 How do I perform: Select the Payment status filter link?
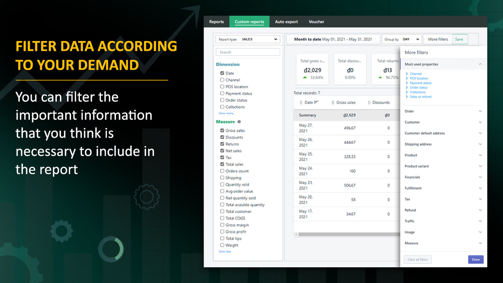point(420,83)
